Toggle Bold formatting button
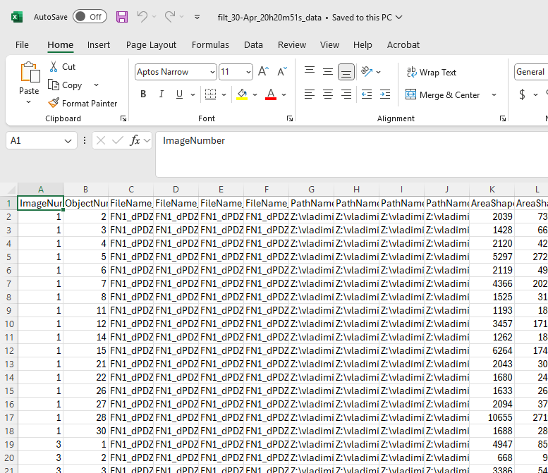This screenshot has height=473, width=548. 143,94
